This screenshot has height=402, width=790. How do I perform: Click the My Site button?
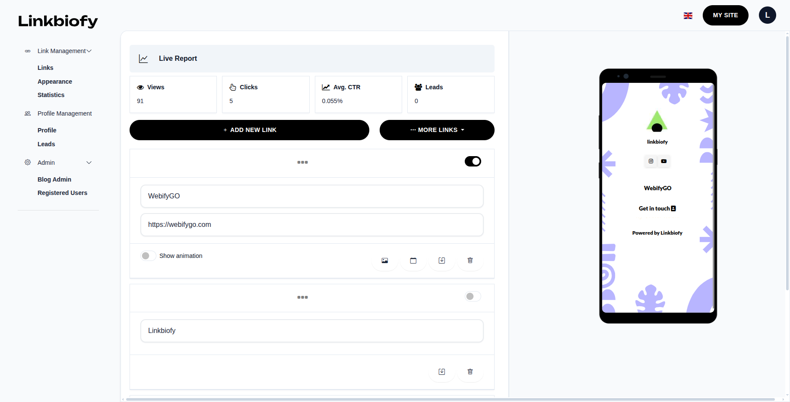pyautogui.click(x=726, y=15)
